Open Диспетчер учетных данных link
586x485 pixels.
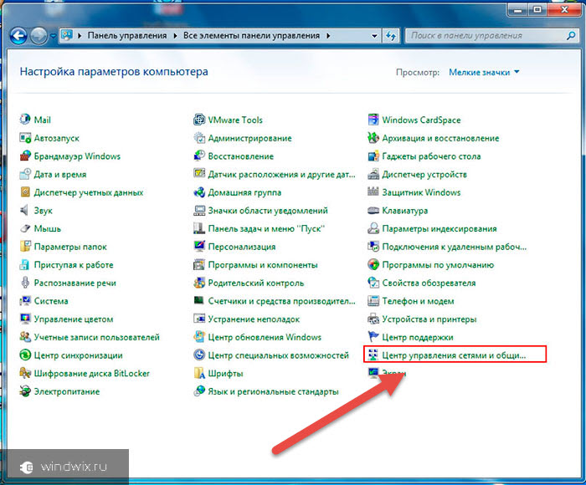point(89,192)
